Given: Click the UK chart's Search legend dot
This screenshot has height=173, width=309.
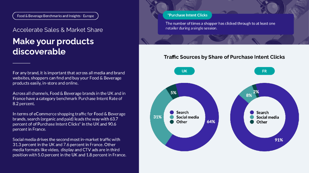Looking at the screenshot, I should [x=171, y=112].
